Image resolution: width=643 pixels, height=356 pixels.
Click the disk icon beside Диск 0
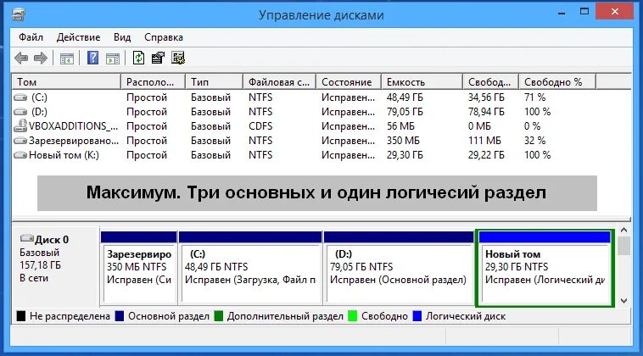[26, 238]
